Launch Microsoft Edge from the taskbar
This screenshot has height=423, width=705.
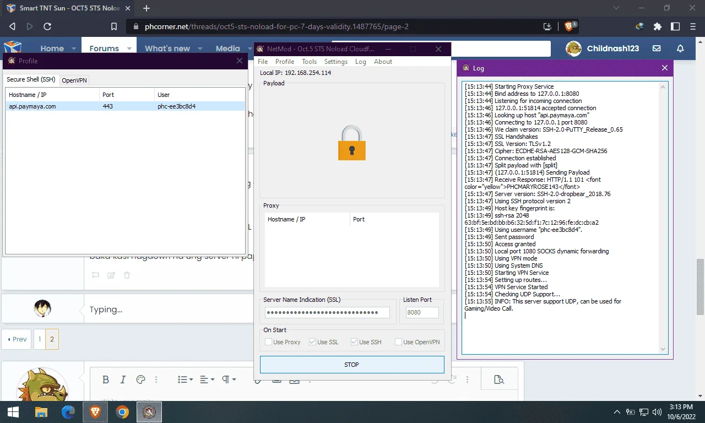pos(68,412)
